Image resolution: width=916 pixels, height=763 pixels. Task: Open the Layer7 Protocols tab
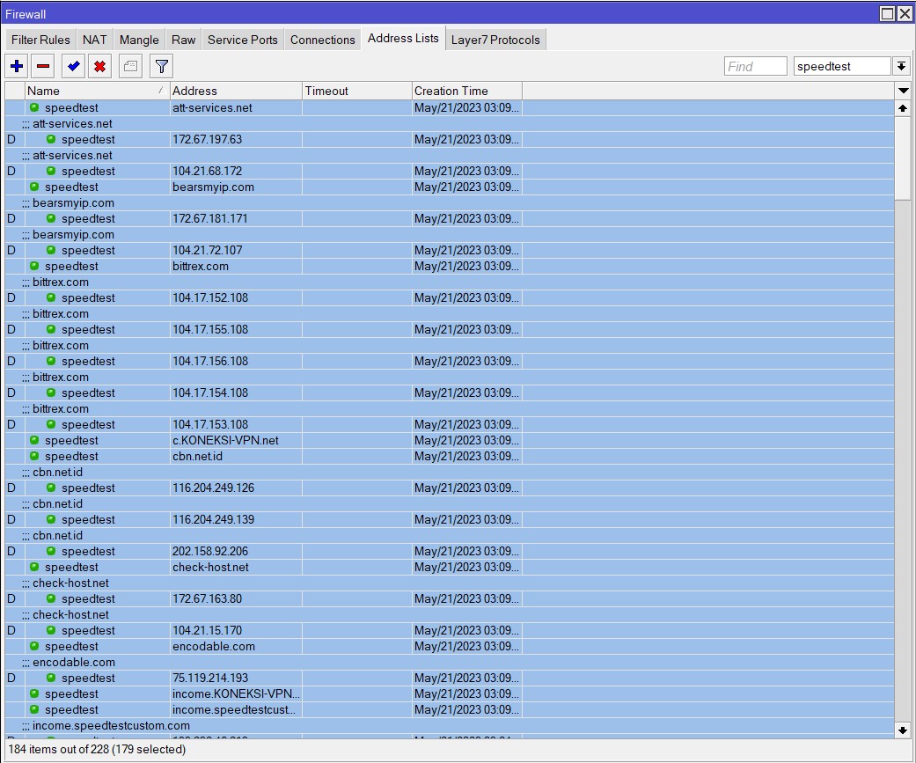tap(495, 40)
